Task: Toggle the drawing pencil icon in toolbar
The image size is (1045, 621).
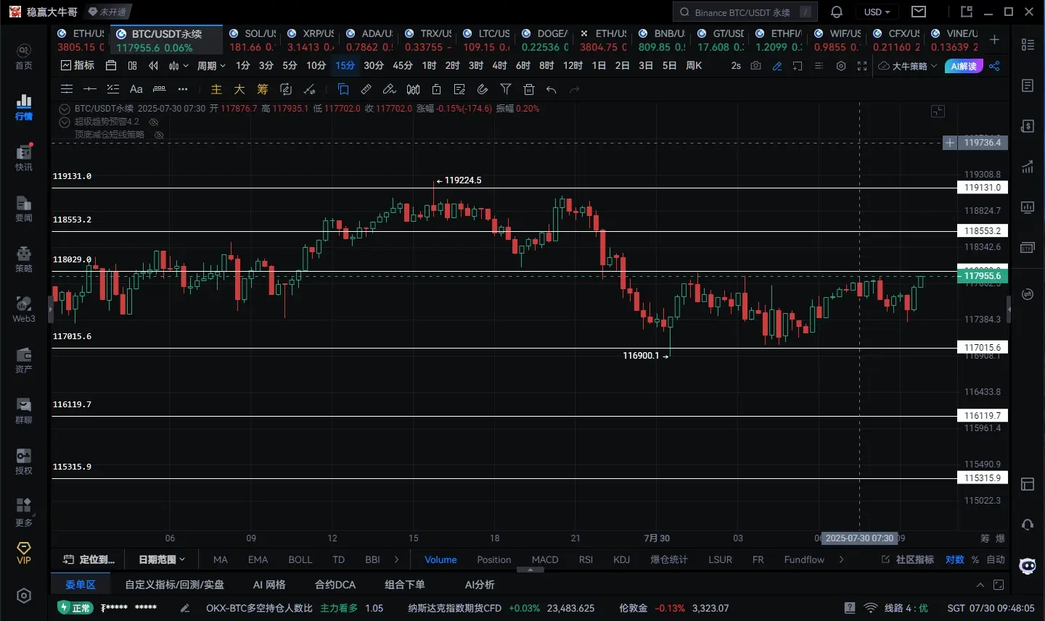Action: (x=777, y=66)
